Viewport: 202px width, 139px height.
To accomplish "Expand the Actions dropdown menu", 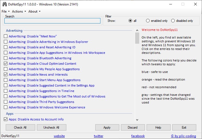I will coord(19,11).
